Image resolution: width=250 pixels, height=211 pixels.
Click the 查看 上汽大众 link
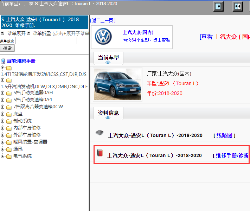(x=225, y=37)
